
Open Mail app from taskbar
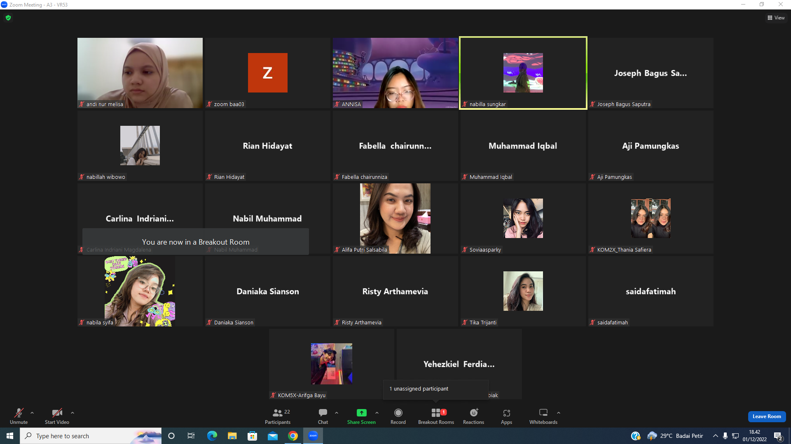tap(273, 436)
